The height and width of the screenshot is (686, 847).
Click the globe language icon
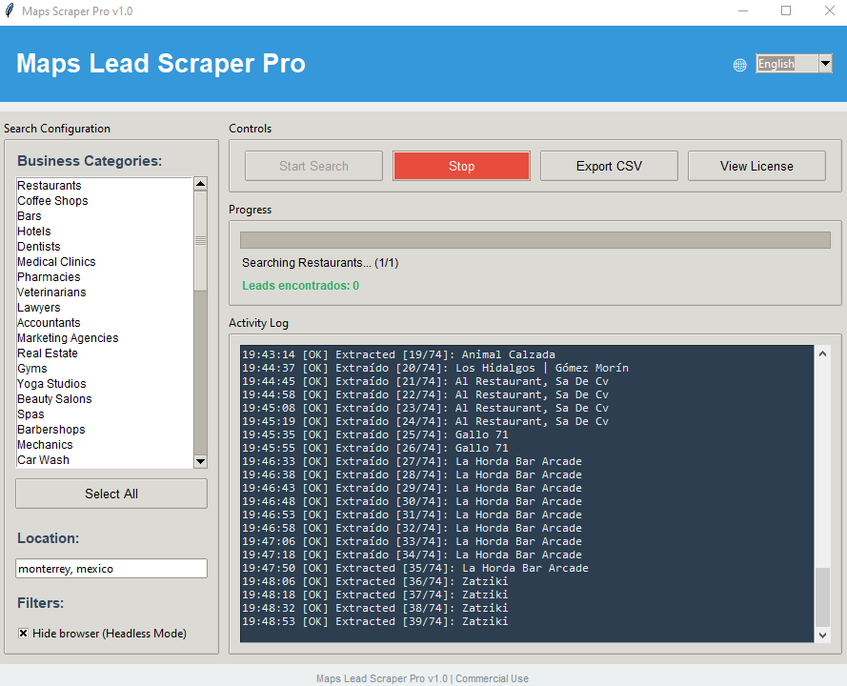(x=740, y=65)
